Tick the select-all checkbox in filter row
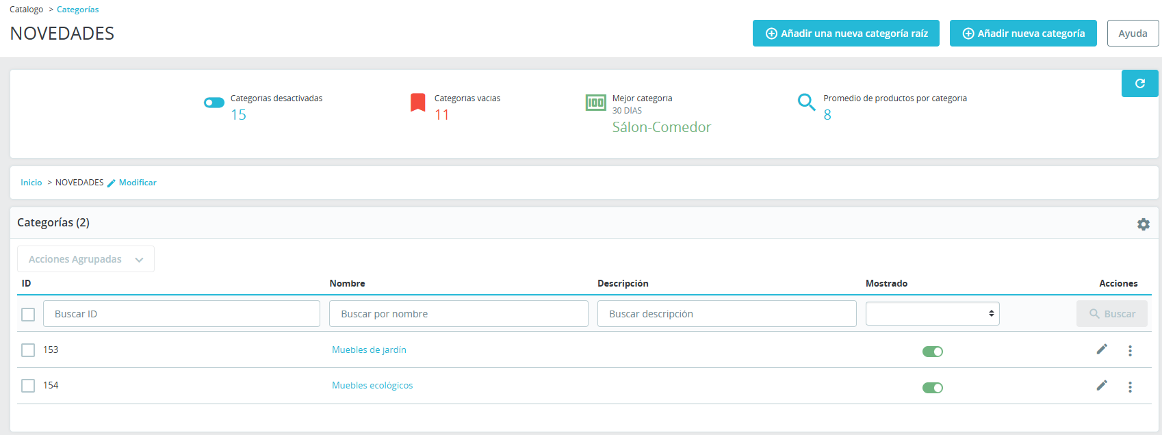The image size is (1162, 435). coord(28,315)
